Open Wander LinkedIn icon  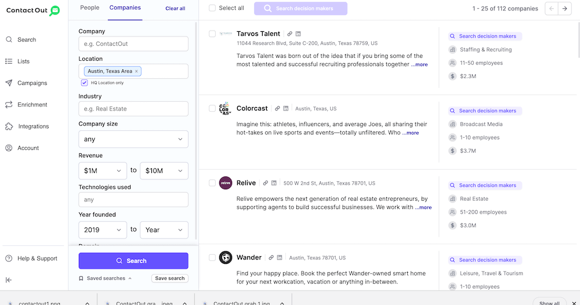coord(280,258)
